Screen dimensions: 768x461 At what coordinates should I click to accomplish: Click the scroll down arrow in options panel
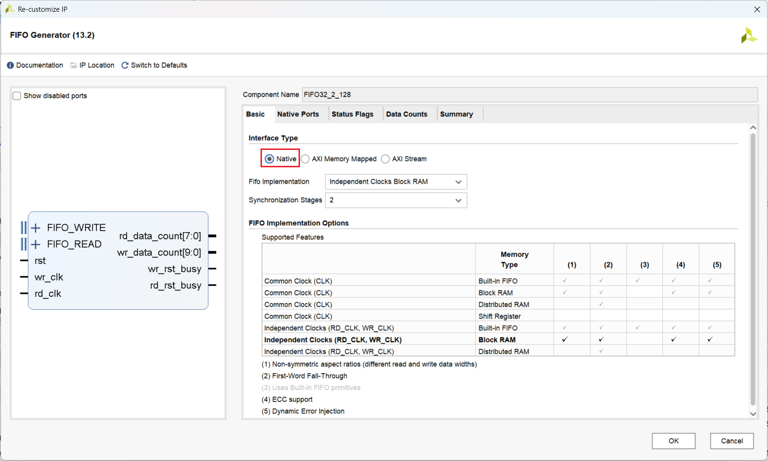(x=753, y=414)
